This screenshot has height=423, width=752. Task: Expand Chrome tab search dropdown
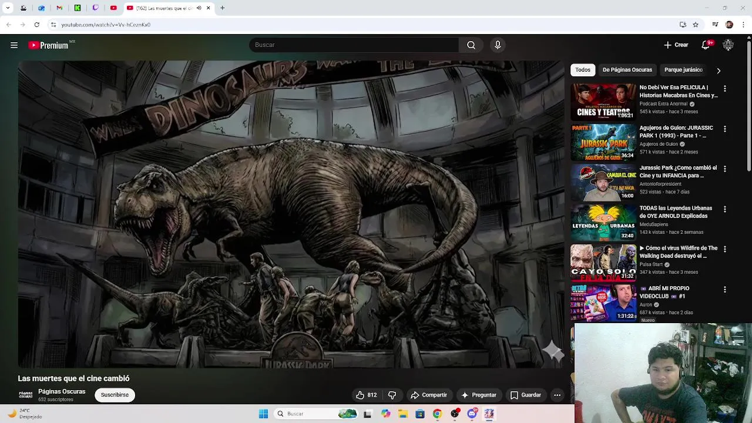pyautogui.click(x=8, y=8)
